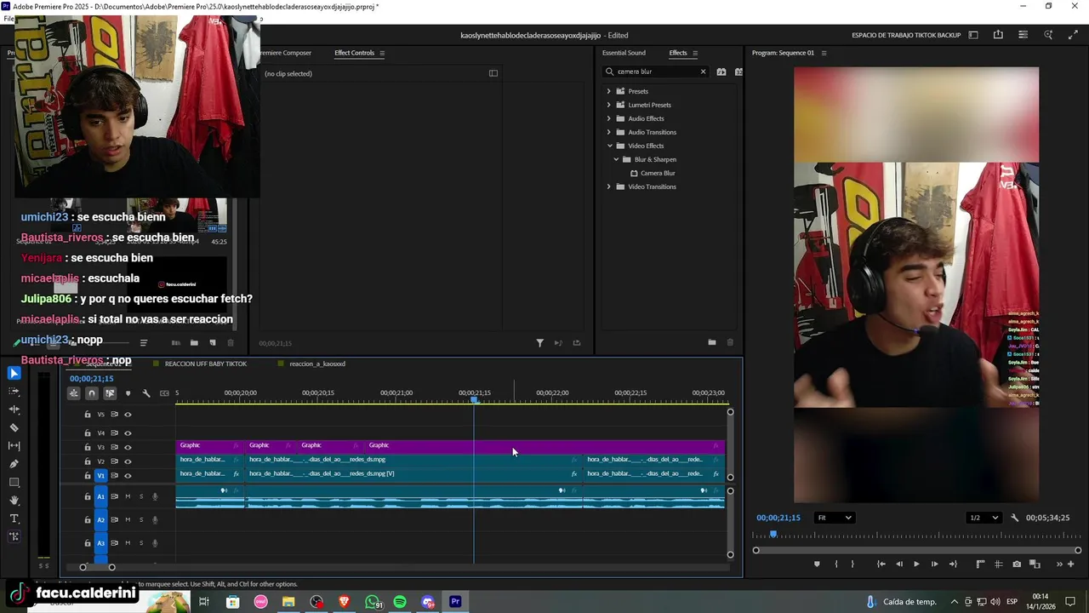Select the Selection tool arrow
Image resolution: width=1089 pixels, height=613 pixels.
pos(14,373)
